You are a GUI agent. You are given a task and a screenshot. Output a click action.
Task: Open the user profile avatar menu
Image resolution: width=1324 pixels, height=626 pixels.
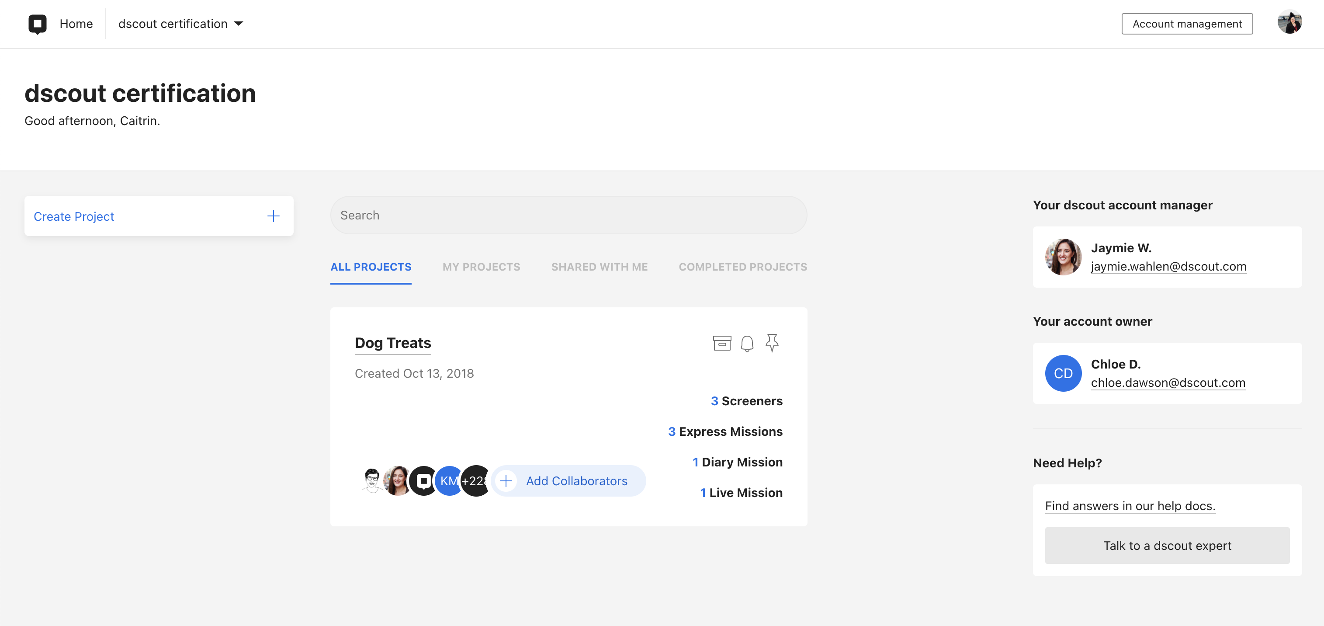(1289, 21)
